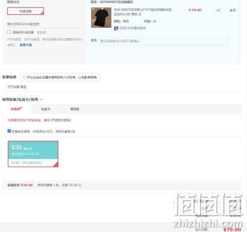247x232 pixels.
Task: Open the 查看详情 link
Action: point(26,45)
